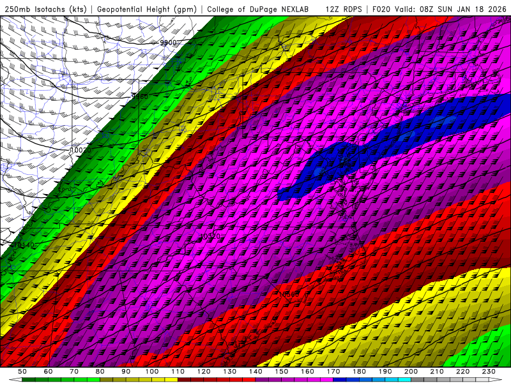Click the 220 value on the color scale
Screen dimensions: 511x383
point(463,372)
